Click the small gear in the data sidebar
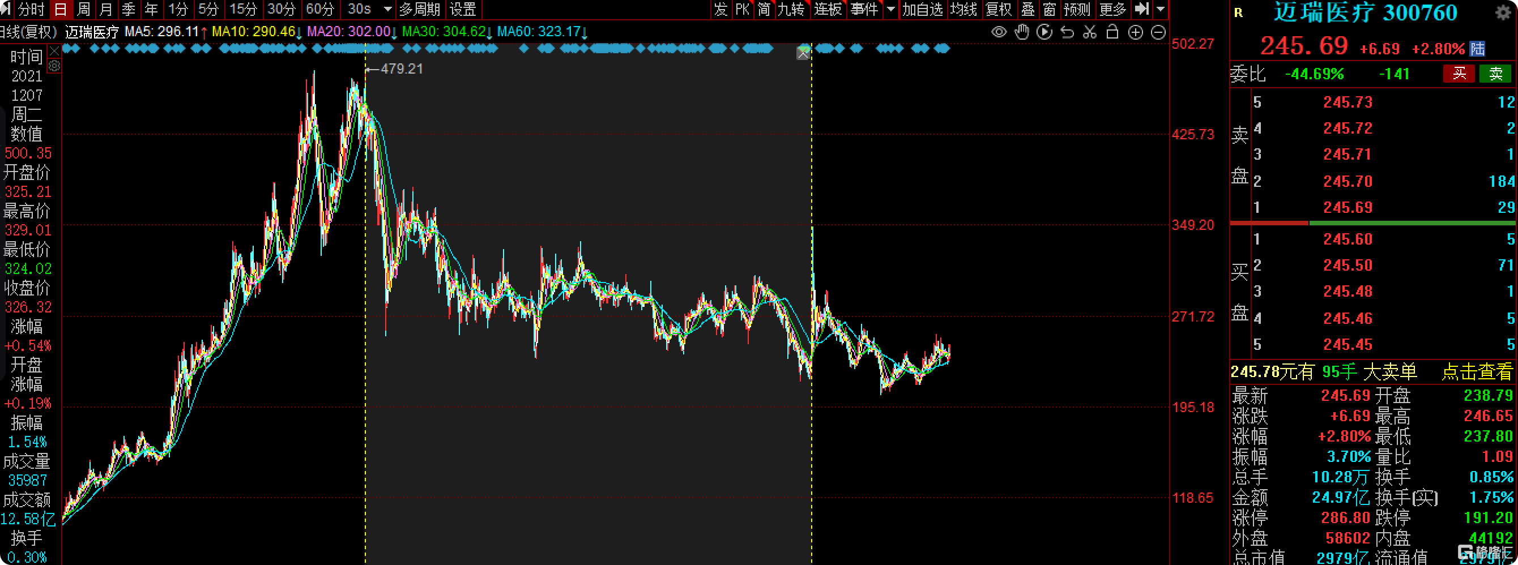Viewport: 1518px width, 565px height. click(x=54, y=67)
